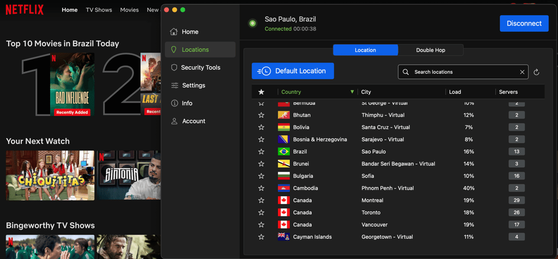Switch to the Location tab
Viewport: 558px width, 259px height.
366,50
